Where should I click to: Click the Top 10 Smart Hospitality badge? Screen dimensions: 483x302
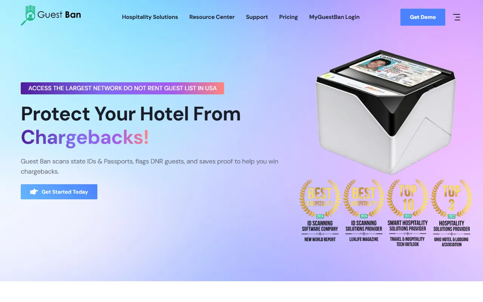(x=408, y=213)
